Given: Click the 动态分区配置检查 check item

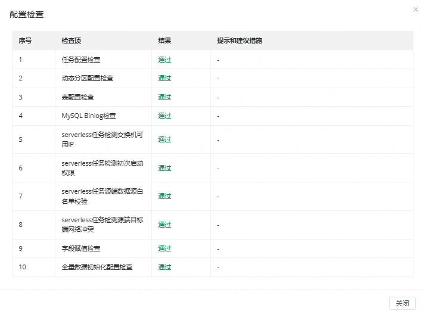Looking at the screenshot, I should pos(88,78).
